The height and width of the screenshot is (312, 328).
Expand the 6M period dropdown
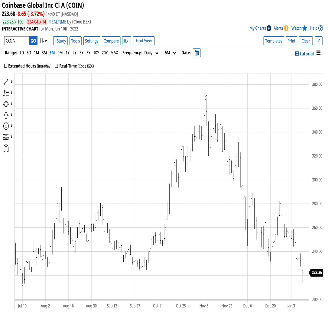coord(170,53)
